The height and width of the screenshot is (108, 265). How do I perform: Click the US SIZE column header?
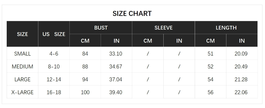point(54,34)
